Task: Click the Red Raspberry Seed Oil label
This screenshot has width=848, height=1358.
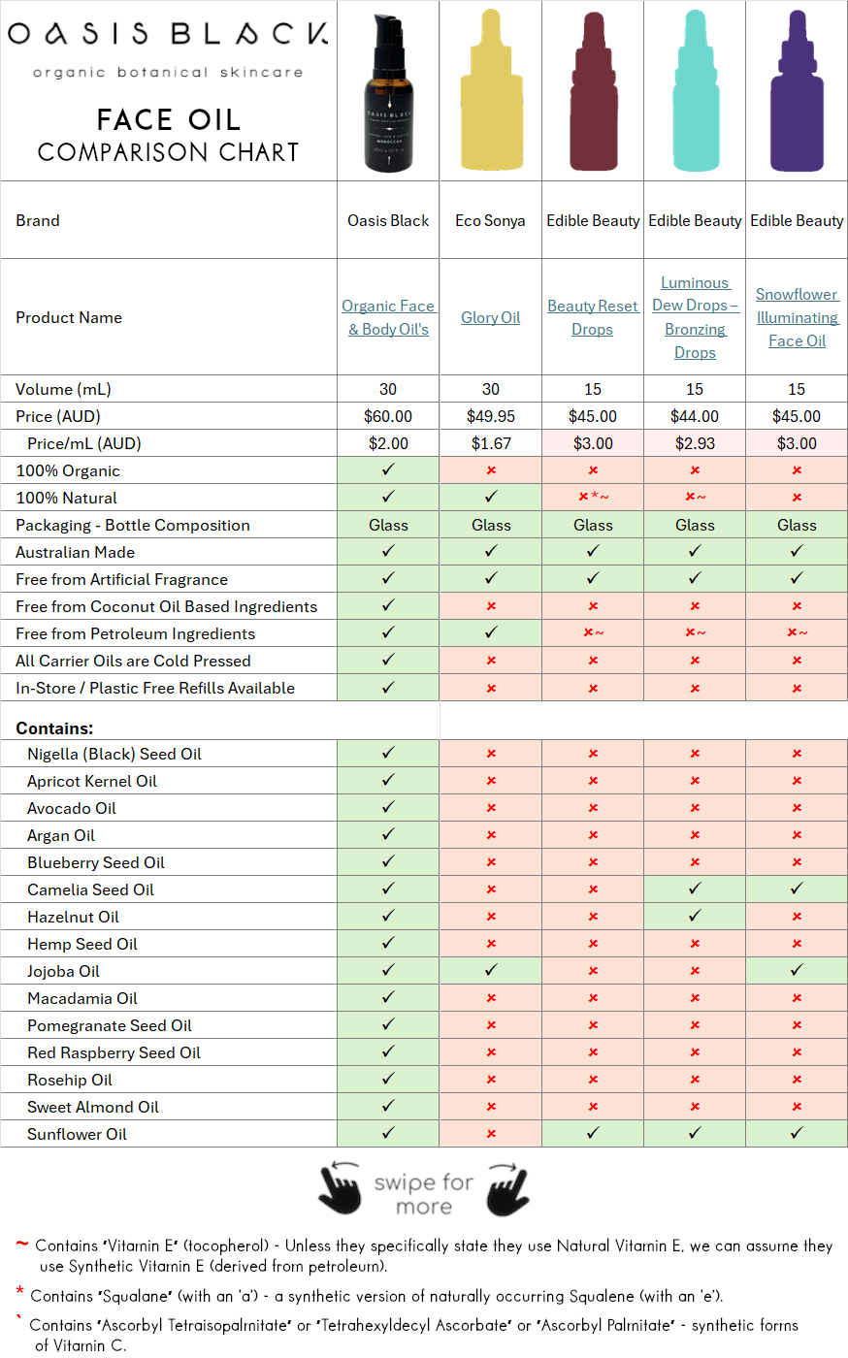Action: 114,1052
